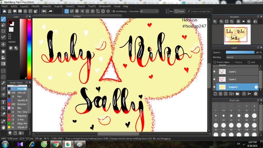
Task: Choose brush size 30 preset
Action: click(216, 125)
